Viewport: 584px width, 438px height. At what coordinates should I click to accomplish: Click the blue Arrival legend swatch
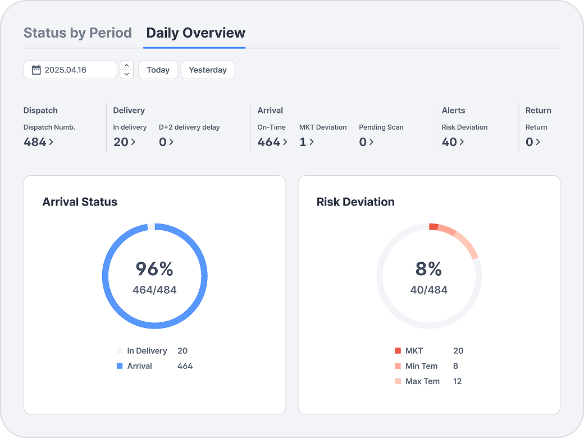120,366
